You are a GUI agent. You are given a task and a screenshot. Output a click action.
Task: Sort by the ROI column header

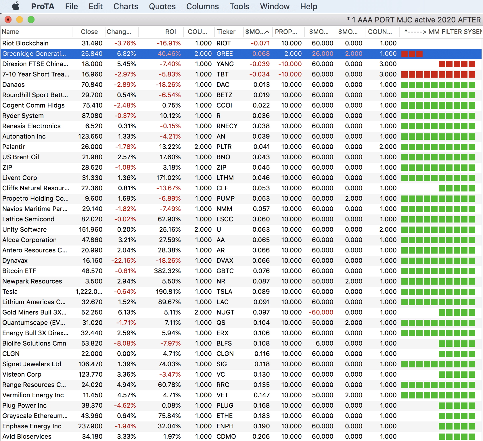pyautogui.click(x=170, y=32)
